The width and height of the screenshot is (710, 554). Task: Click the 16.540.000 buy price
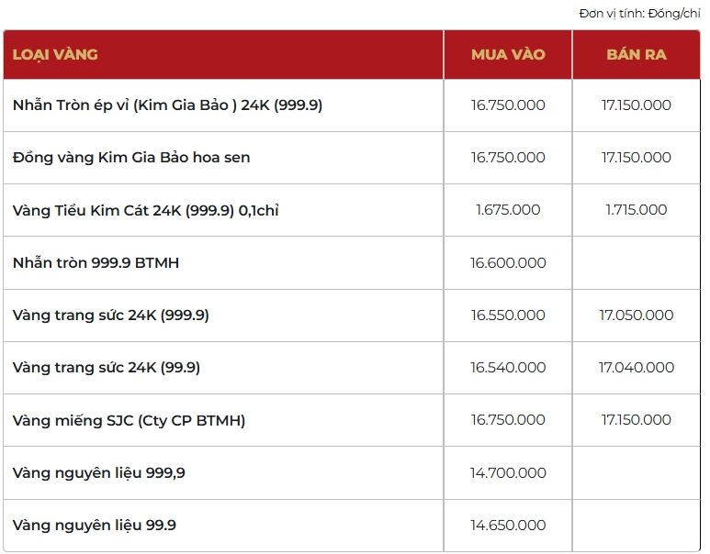pos(508,368)
